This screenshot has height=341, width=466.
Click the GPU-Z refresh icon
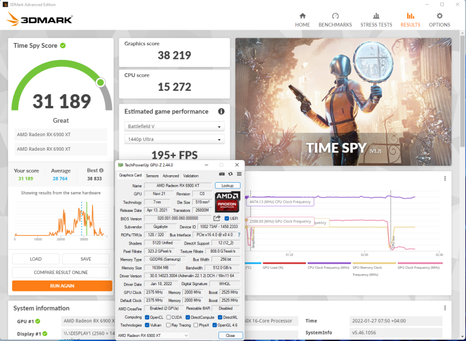[231, 175]
